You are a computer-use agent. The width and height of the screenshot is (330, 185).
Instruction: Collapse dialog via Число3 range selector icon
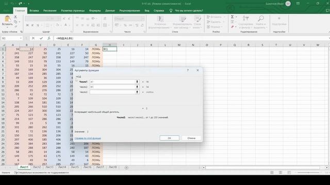137,92
